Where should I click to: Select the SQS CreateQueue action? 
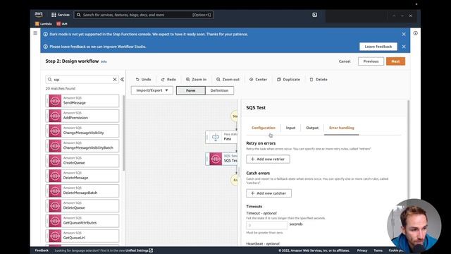pos(82,161)
